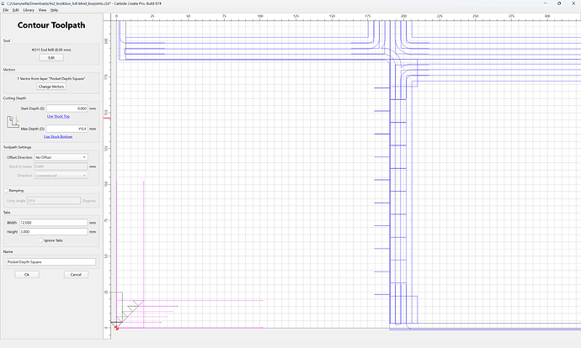This screenshot has width=581, height=348.
Task: Cancel the Contour Toolpath dialog
Action: point(76,274)
